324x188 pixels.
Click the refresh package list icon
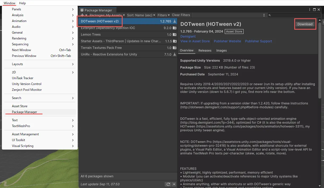click(x=168, y=184)
